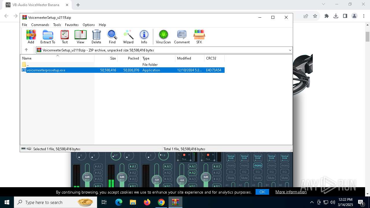Open the Tools menu

click(x=57, y=25)
